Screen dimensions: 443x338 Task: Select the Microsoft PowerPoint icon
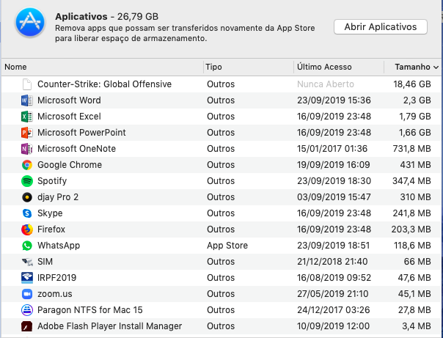(27, 133)
